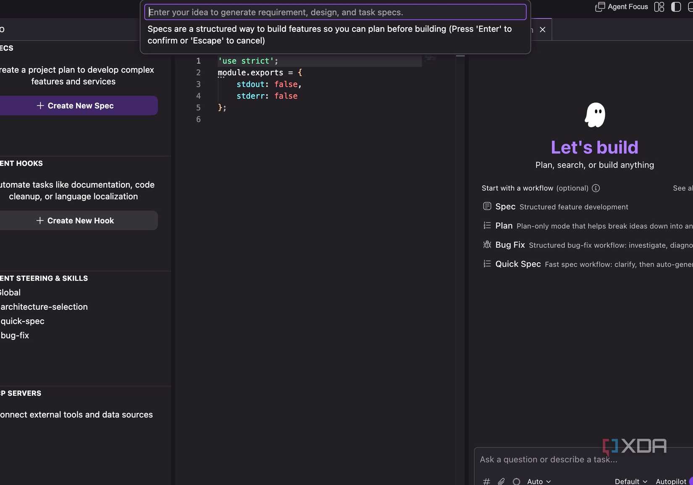Open the Auto model dropdown

coord(539,481)
